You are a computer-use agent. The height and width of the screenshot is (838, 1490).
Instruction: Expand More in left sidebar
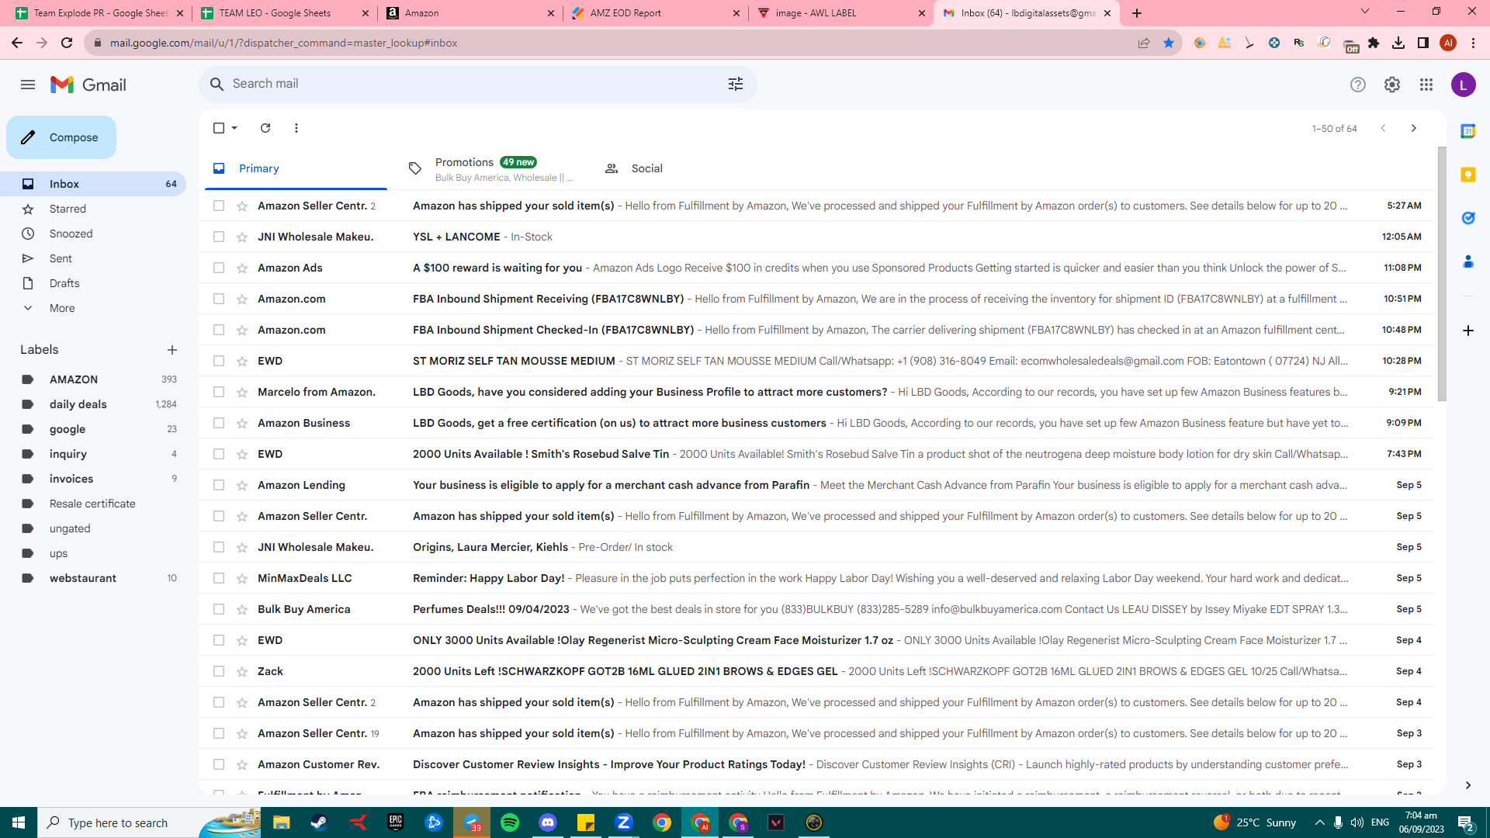[x=62, y=308]
